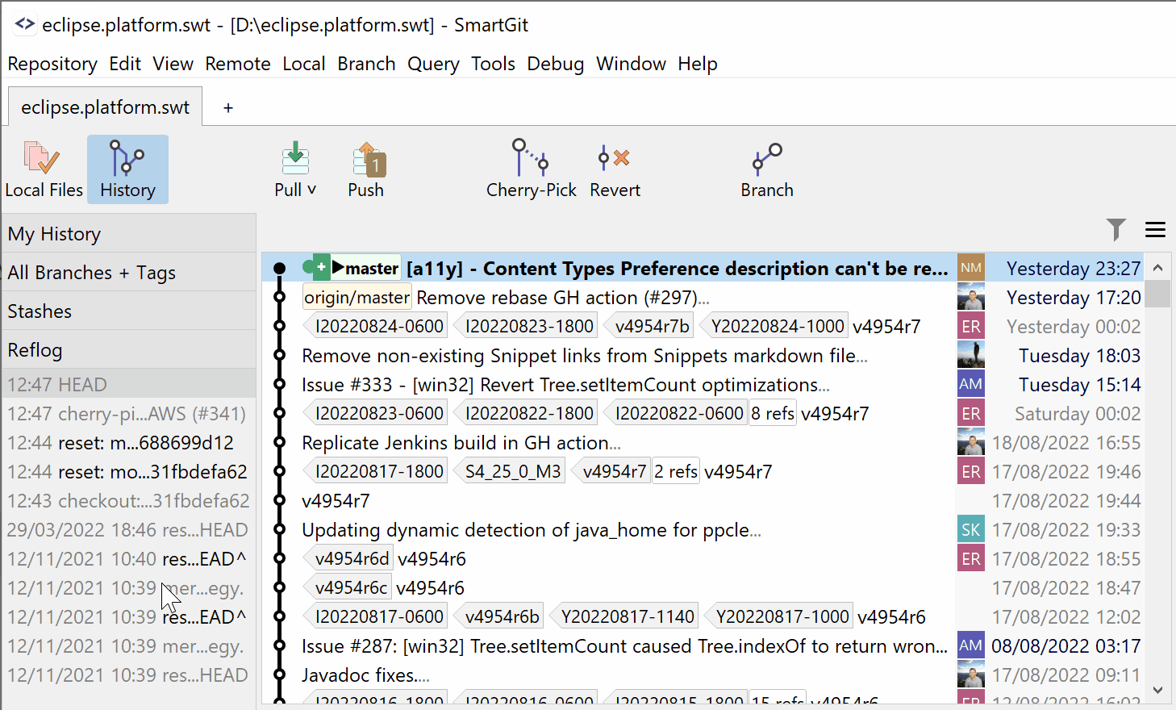The height and width of the screenshot is (710, 1176).
Task: Open the View menu
Action: (173, 64)
